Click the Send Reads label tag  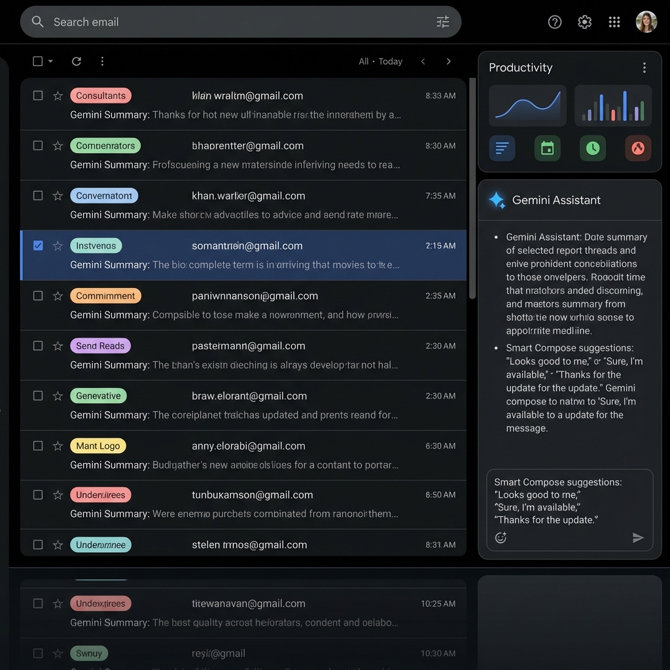[100, 345]
